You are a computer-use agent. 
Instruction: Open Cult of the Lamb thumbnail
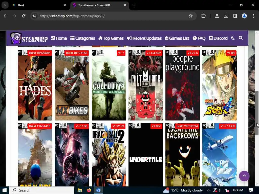tap(146, 85)
